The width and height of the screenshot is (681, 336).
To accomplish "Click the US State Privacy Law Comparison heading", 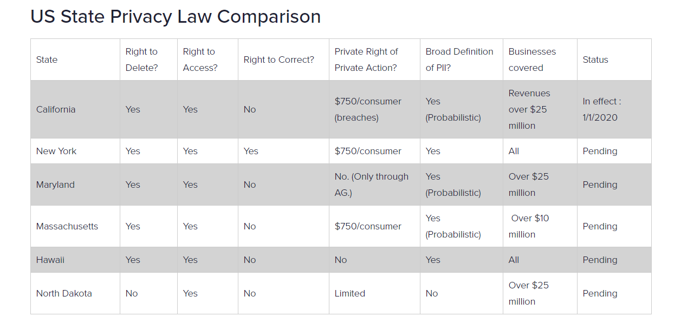I will pos(176,17).
